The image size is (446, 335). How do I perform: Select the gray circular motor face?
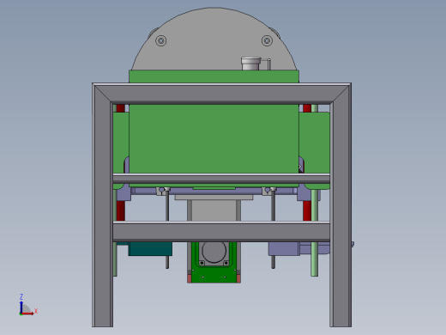click(214, 252)
